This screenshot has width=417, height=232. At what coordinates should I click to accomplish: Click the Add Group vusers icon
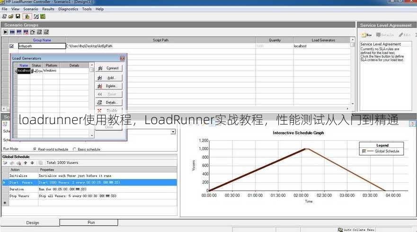tap(19, 32)
